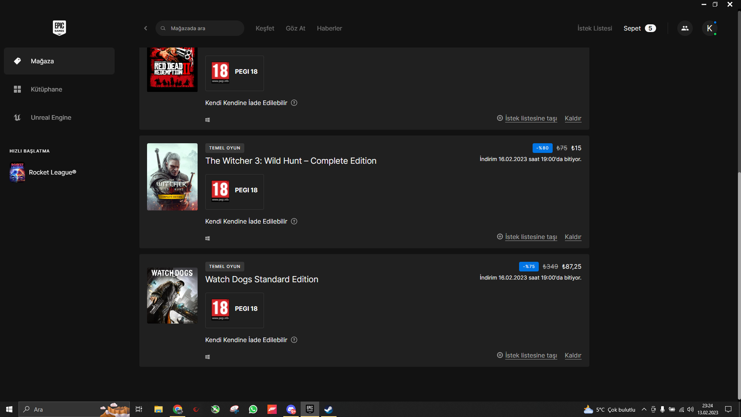Select Unreal Engine in sidebar
Screen dimensions: 741x417
(59, 117)
